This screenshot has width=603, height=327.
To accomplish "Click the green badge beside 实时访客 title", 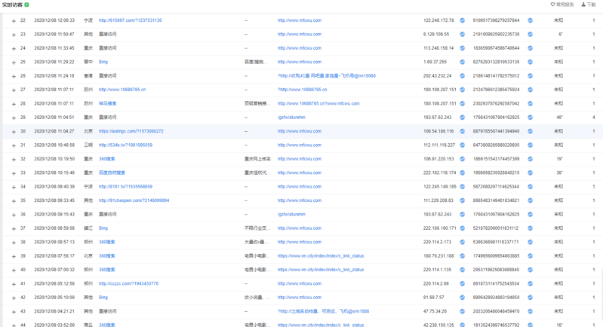I will (x=26, y=5).
